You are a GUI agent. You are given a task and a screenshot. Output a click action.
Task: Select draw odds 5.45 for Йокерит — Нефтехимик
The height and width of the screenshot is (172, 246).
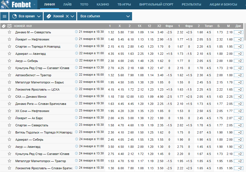[x=121, y=39]
